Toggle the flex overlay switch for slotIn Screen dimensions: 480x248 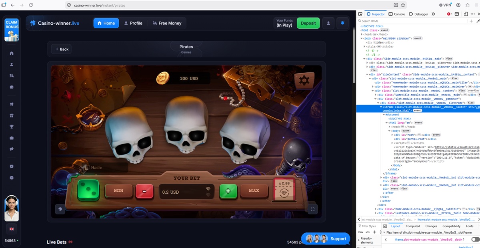[x=475, y=239]
